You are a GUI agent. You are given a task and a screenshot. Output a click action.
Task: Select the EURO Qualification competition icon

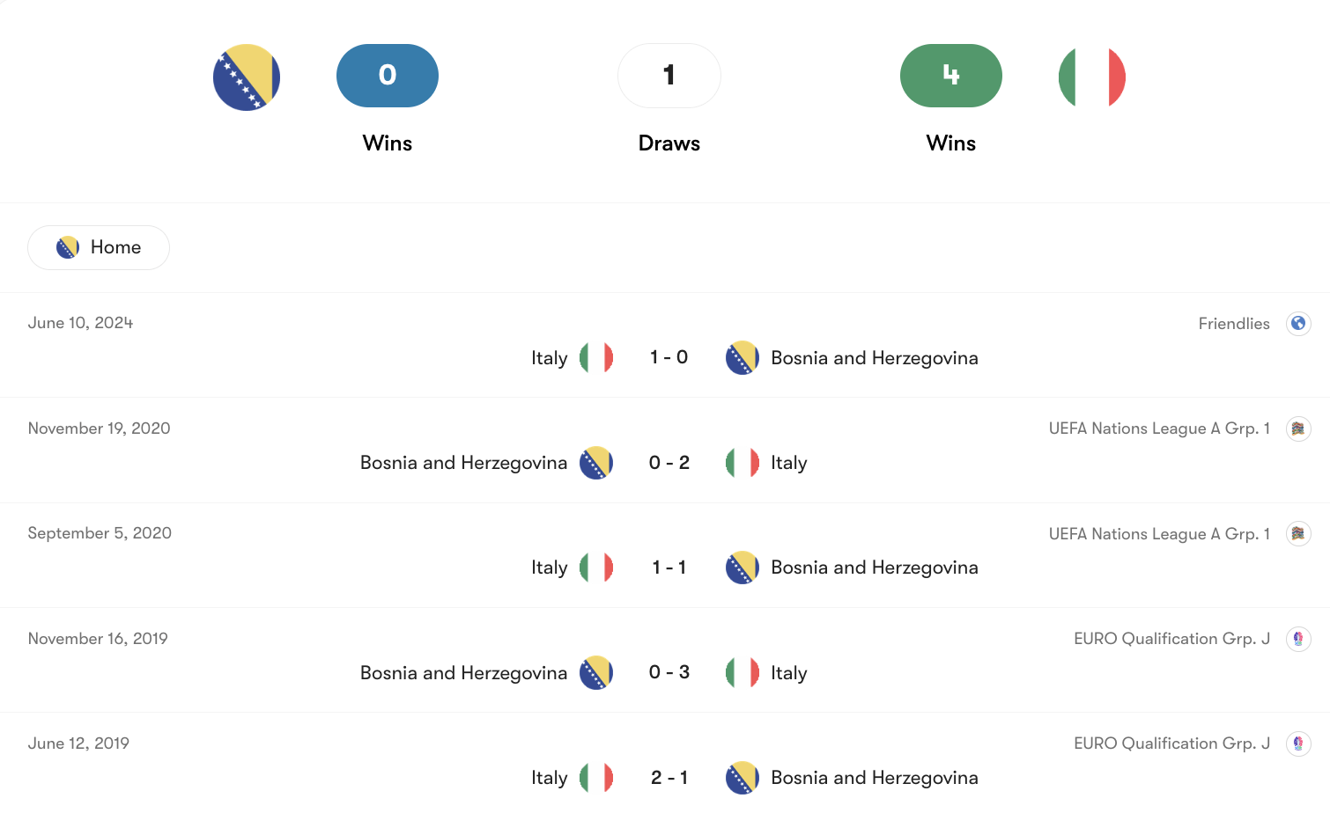click(1298, 639)
